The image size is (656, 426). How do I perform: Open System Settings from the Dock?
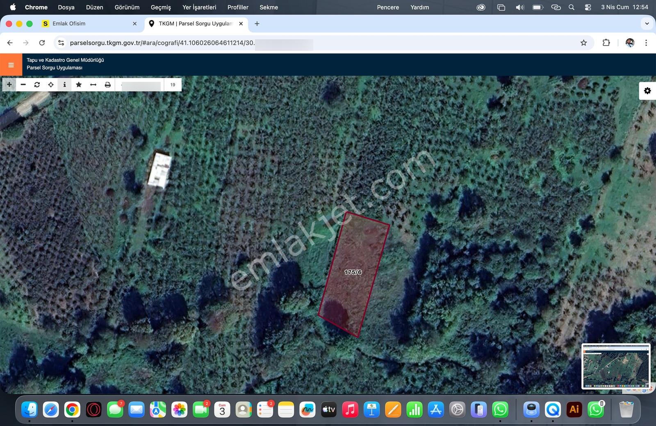457,409
